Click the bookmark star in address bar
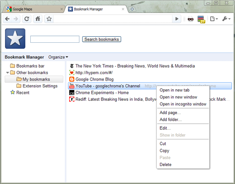Viewport: 235px width, 184px height. [x=49, y=19]
